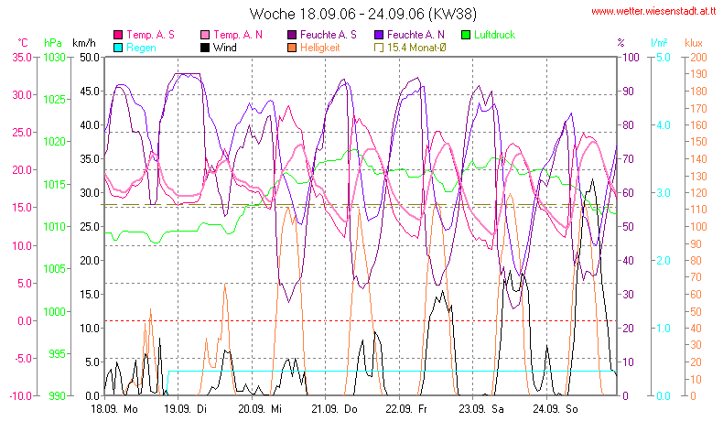
Task: Click the klux axis unit label
Action: pyautogui.click(x=695, y=43)
